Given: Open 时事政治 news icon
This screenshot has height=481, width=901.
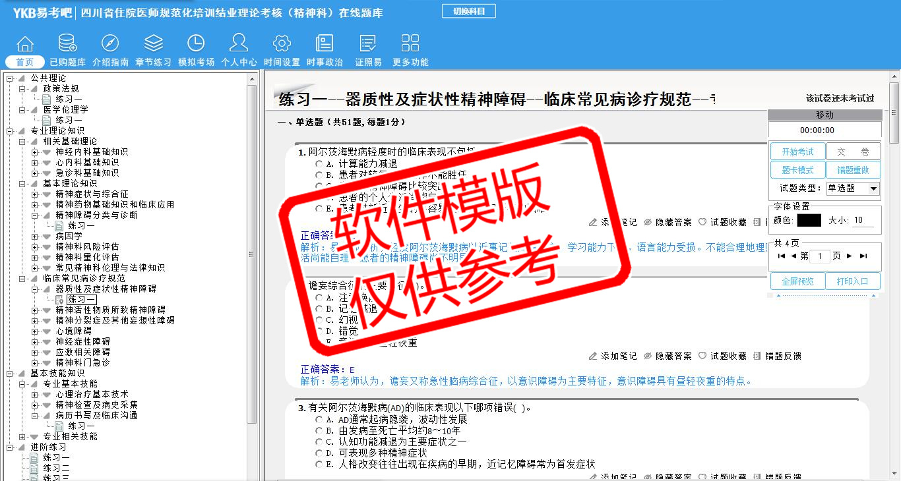Looking at the screenshot, I should click(325, 43).
